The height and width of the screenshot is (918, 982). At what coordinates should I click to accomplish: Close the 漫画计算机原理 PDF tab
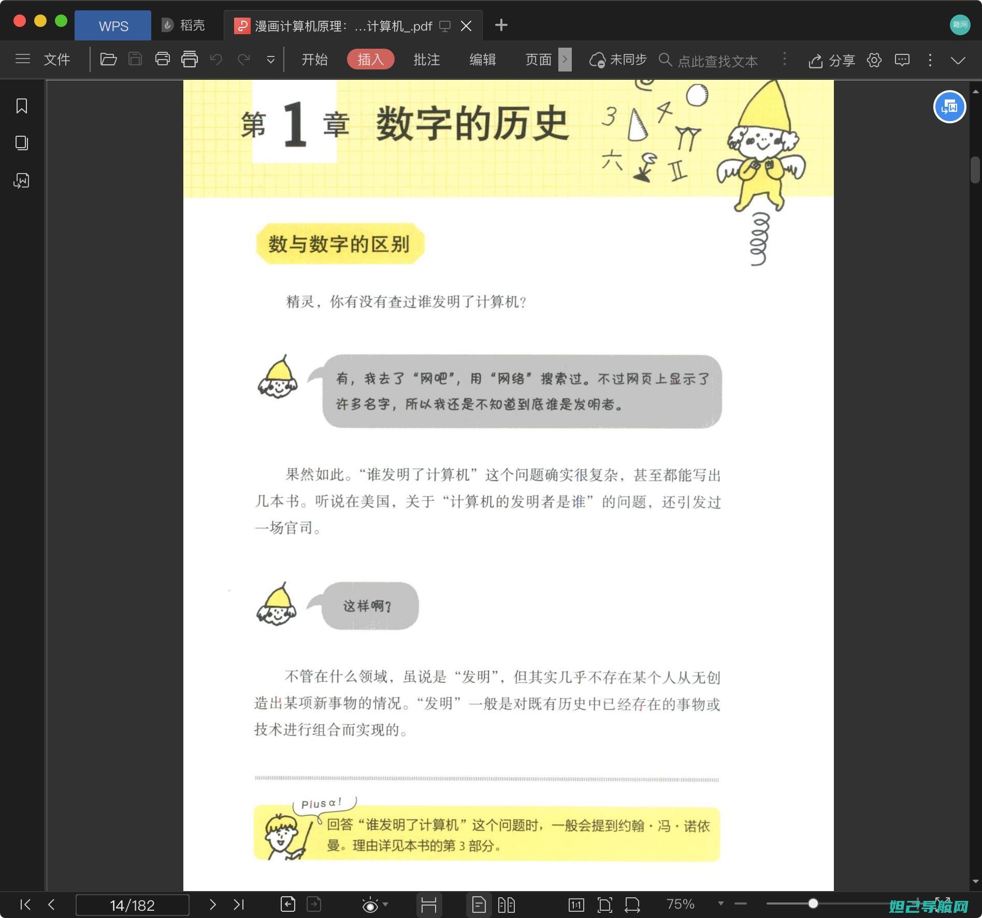[466, 25]
